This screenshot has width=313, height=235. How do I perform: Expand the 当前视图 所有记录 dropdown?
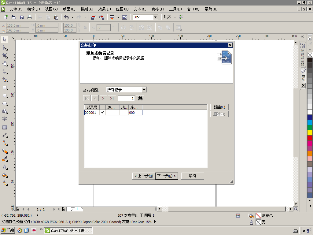click(x=144, y=90)
